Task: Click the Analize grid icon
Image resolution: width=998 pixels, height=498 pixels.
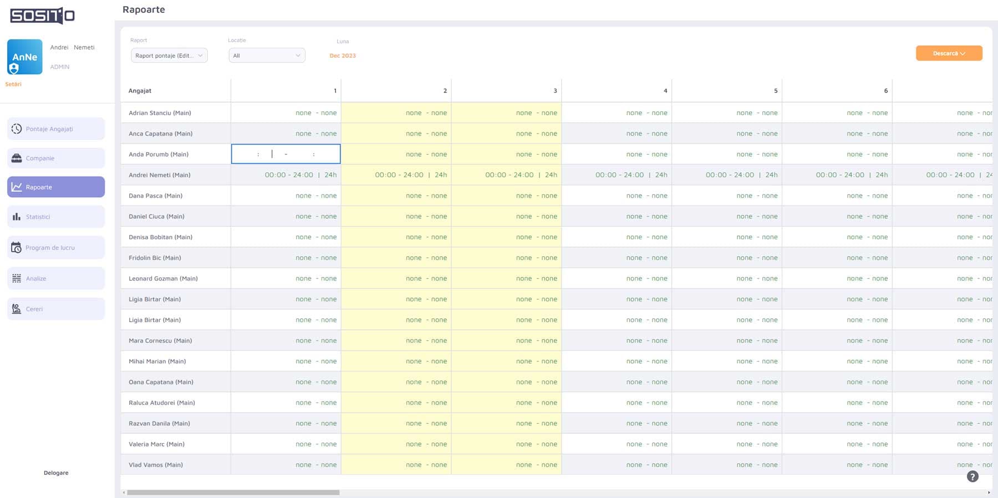Action: tap(17, 278)
